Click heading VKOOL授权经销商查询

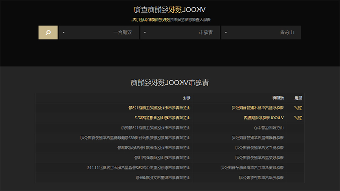click(x=170, y=10)
